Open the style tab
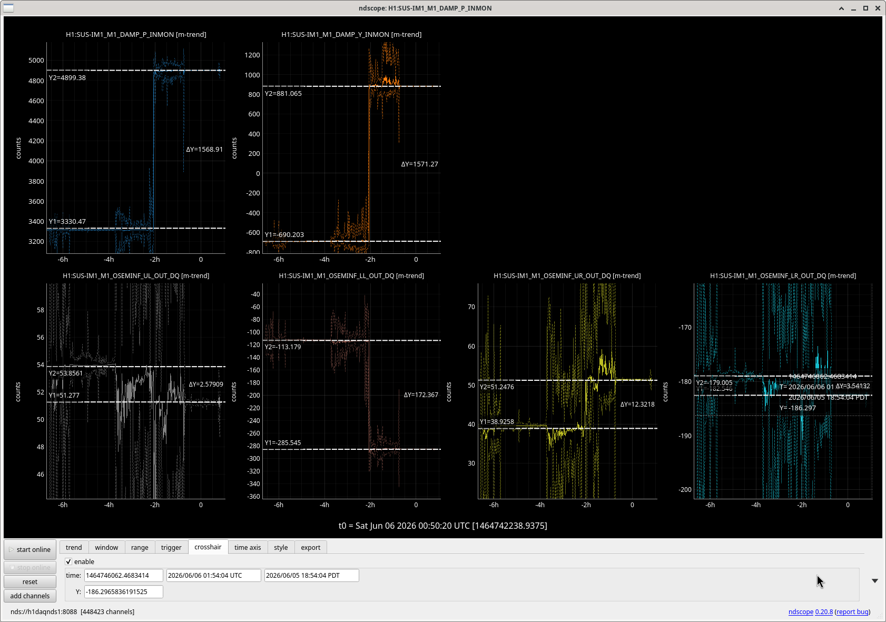This screenshot has width=886, height=622. pos(281,547)
